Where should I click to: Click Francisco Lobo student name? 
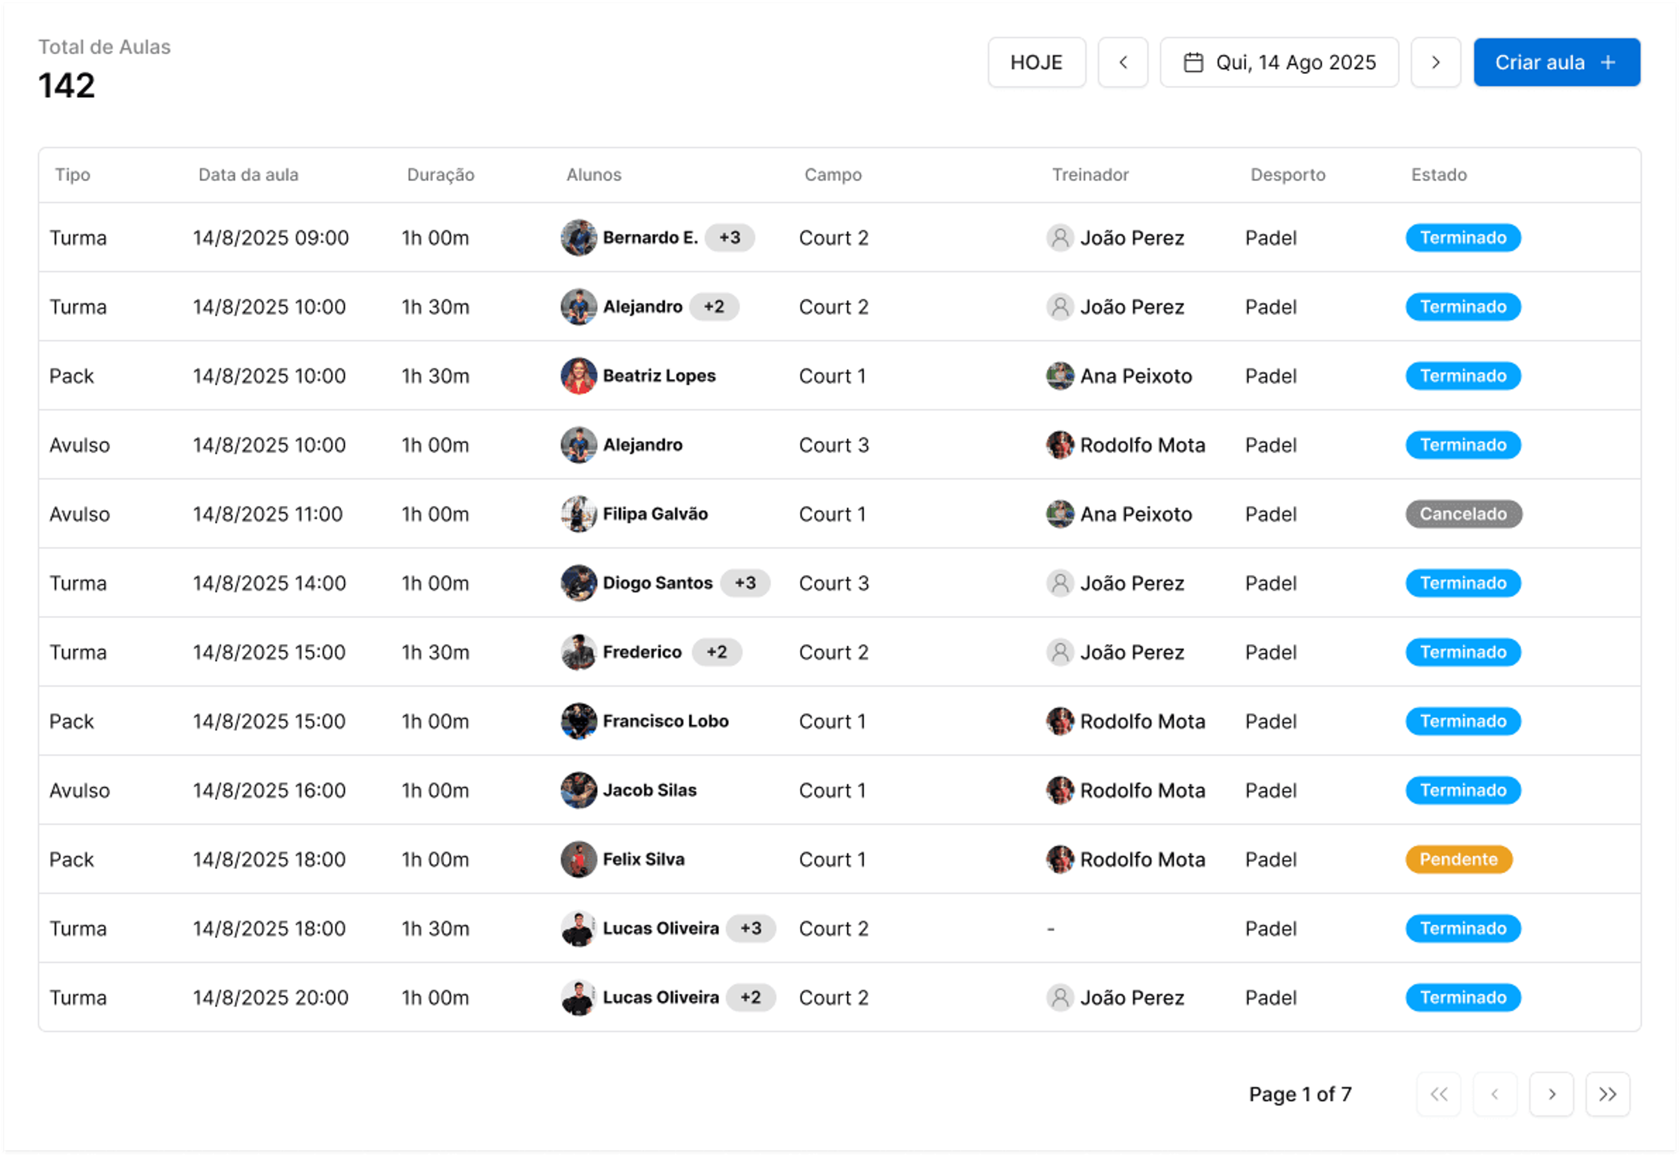pyautogui.click(x=665, y=721)
